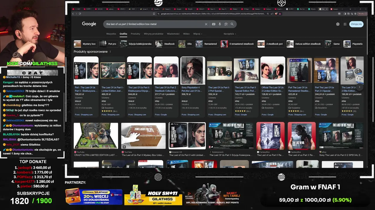Screen dimensions: 375x210
Task: Open the 844,08 zł Ekskluzywna Edycja product
Action: [139, 87]
